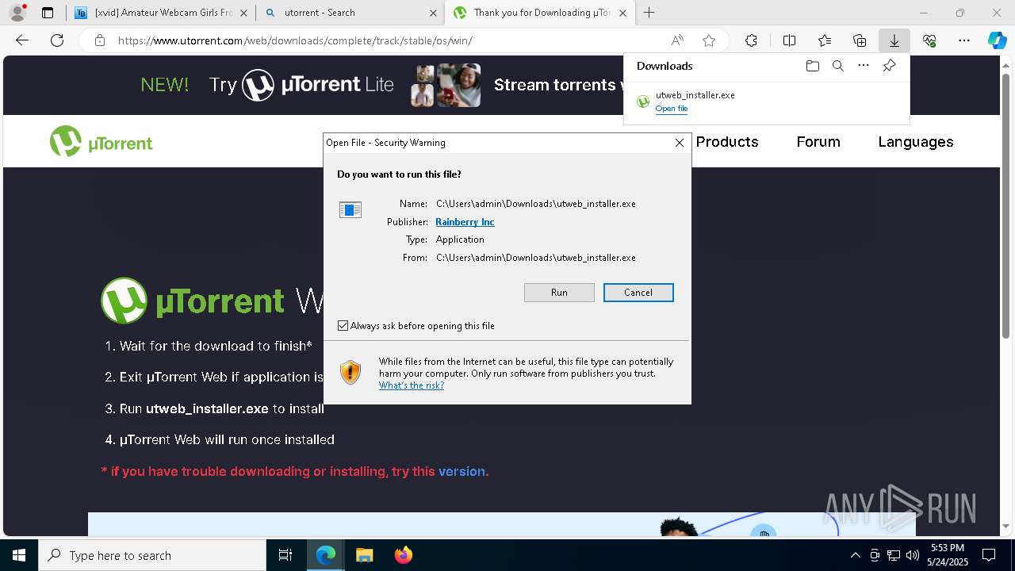Toggle Split screen icon
Viewport: 1015px width, 571px height.
click(789, 40)
